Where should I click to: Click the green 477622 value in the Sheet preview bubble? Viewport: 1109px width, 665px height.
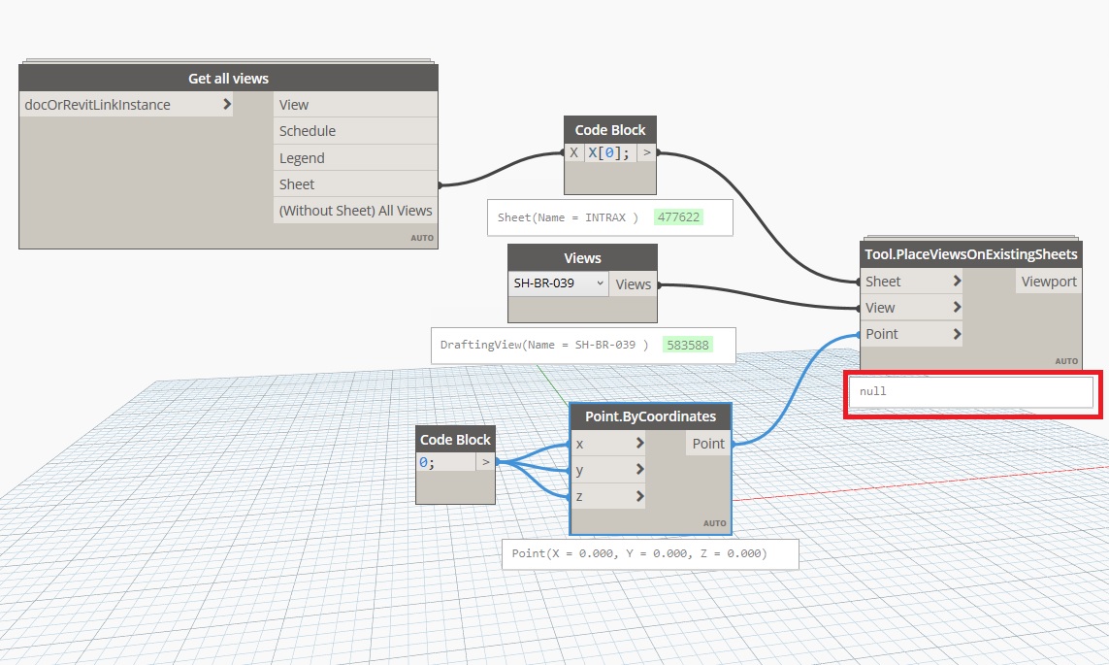[x=678, y=216]
